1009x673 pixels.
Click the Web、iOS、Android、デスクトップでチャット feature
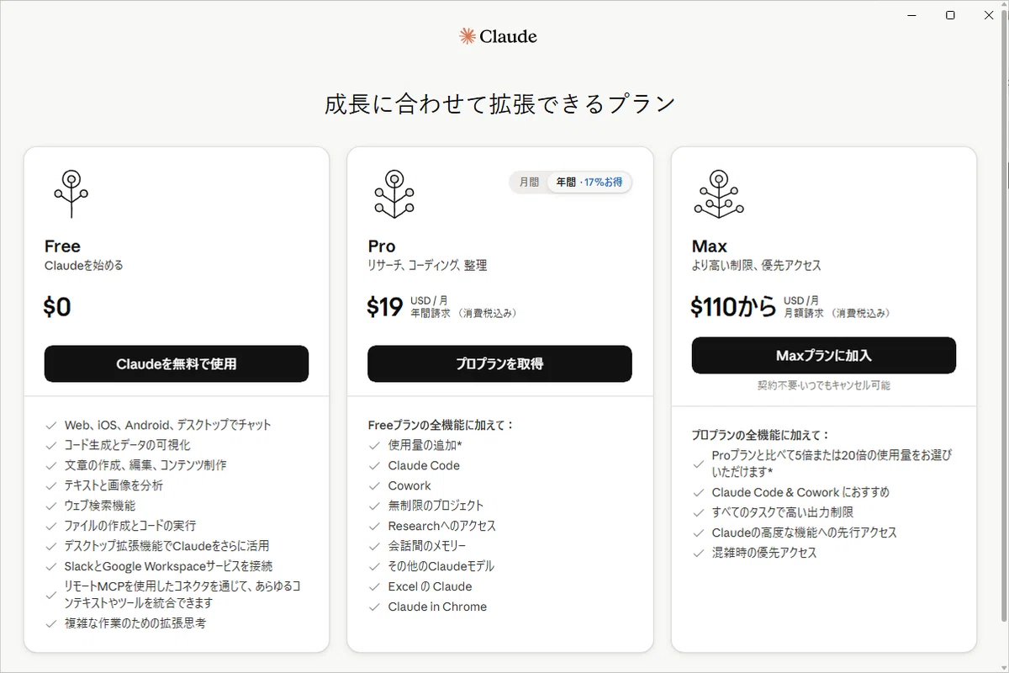tap(168, 425)
